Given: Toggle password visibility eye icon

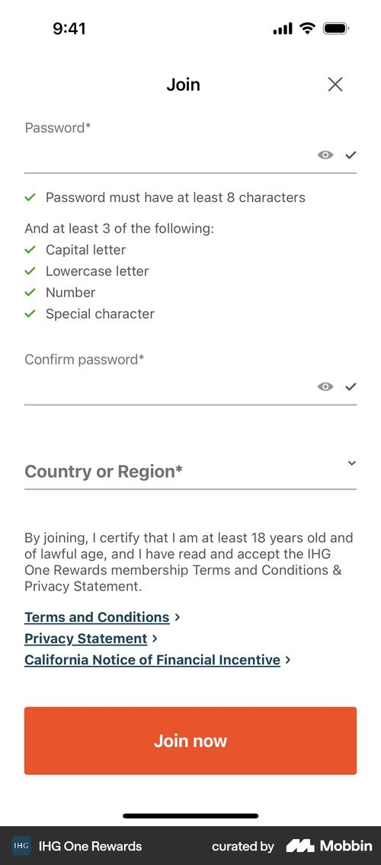Looking at the screenshot, I should (325, 155).
